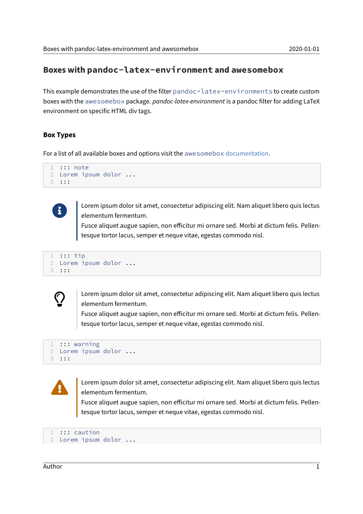Image resolution: width=363 pixels, height=514 pixels.
Task: Click the 2020-01-01 date in the header
Action: 304,49
